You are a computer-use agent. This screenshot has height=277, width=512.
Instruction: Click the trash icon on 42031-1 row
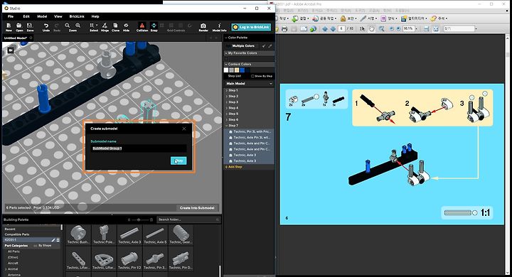[x=58, y=240]
